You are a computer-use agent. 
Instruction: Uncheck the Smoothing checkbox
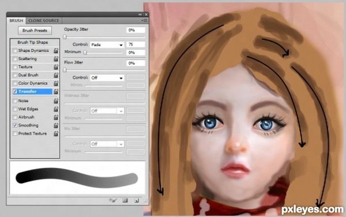pyautogui.click(x=15, y=125)
